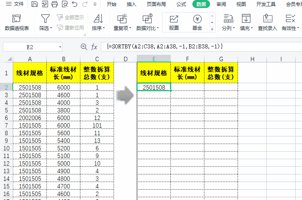This screenshot has width=302, height=200.
Task: Expand the Name Box dropdown arrow
Action: click(60, 47)
